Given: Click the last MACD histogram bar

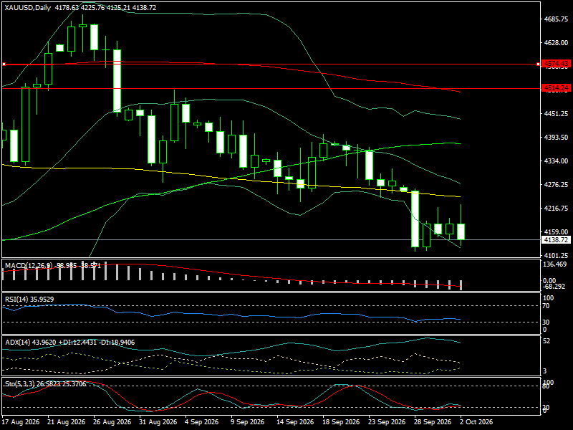Looking at the screenshot, I should pos(461,285).
